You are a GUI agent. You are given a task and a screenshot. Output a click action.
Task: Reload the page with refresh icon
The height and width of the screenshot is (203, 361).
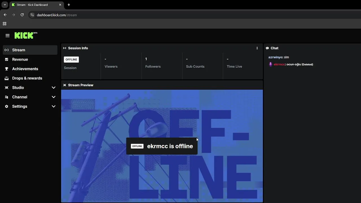pos(22,15)
